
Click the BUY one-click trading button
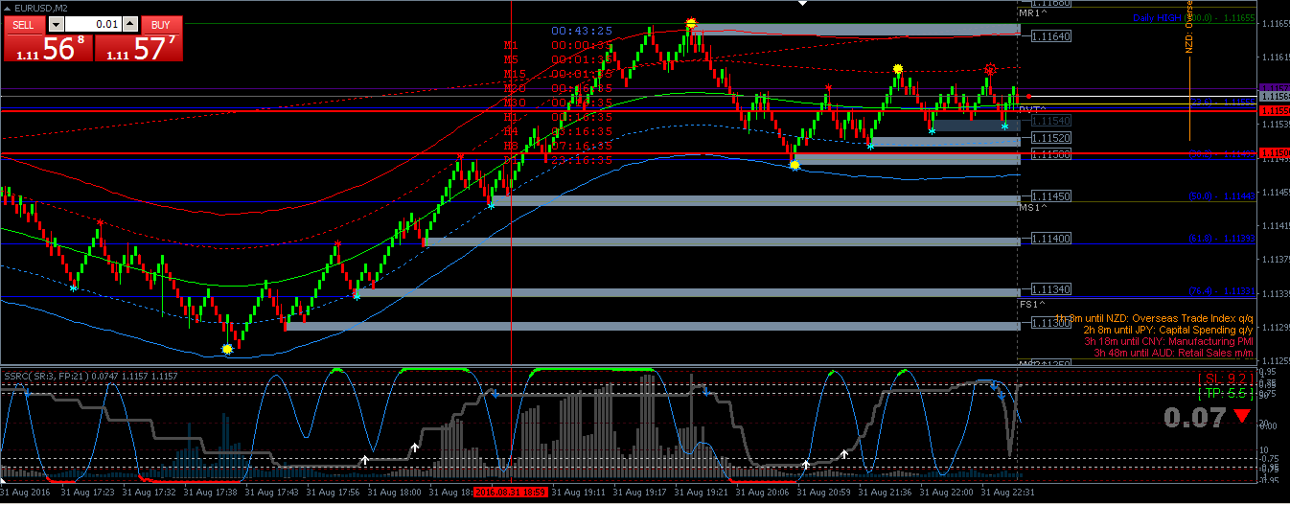pos(162,24)
